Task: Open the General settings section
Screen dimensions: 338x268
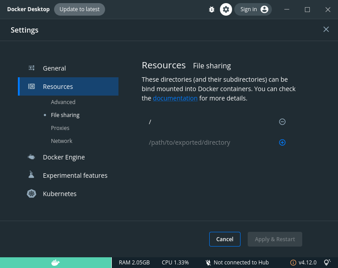Action: tap(55, 68)
